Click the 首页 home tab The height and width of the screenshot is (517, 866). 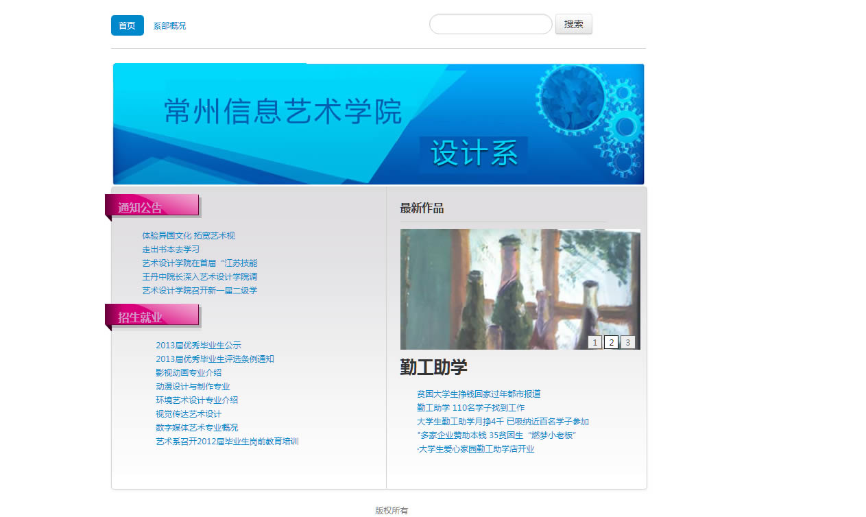point(127,25)
